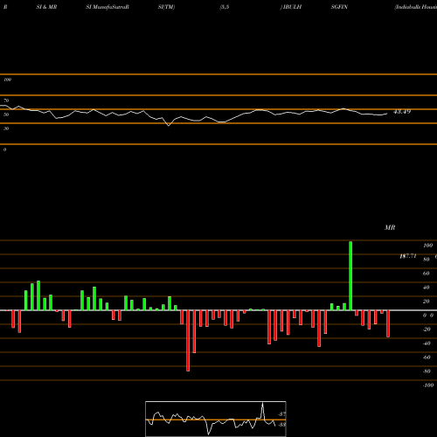Image resolution: width=437 pixels, height=437 pixels.
Task: Click the 70 level label on RSI axis
Action: [x=6, y=101]
